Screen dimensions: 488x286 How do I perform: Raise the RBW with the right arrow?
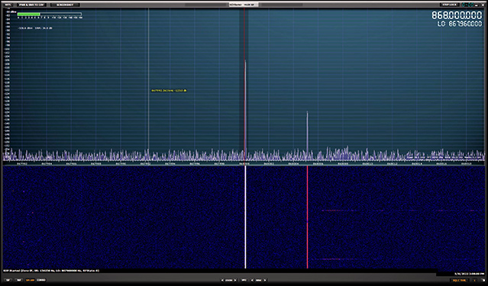tap(265, 280)
